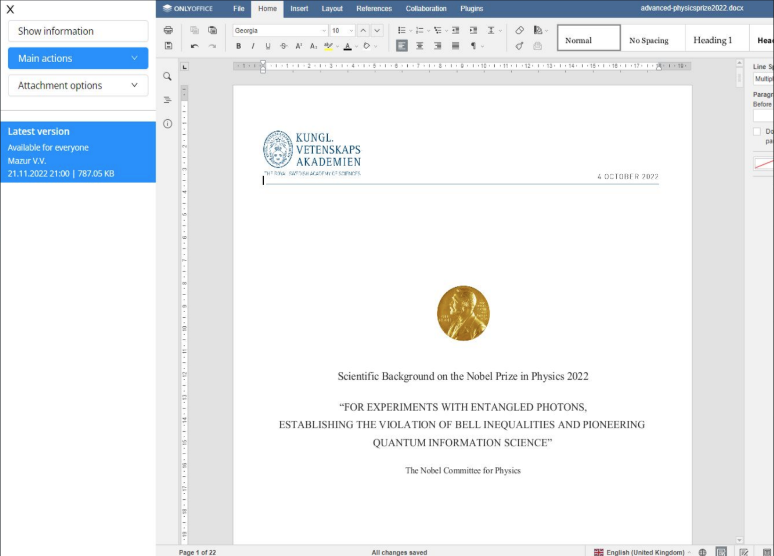Decrement the font size with the down arrow
This screenshot has width=774, height=556.
(x=377, y=30)
